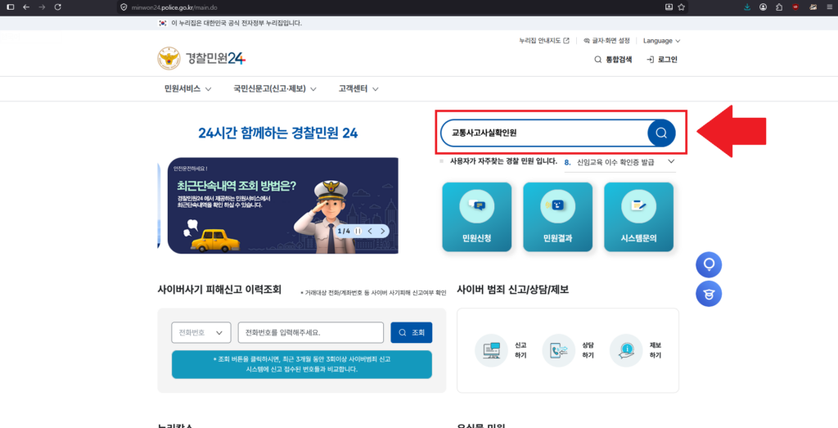838x428 pixels.
Task: Open browser downloads arrow icon
Action: pos(747,7)
